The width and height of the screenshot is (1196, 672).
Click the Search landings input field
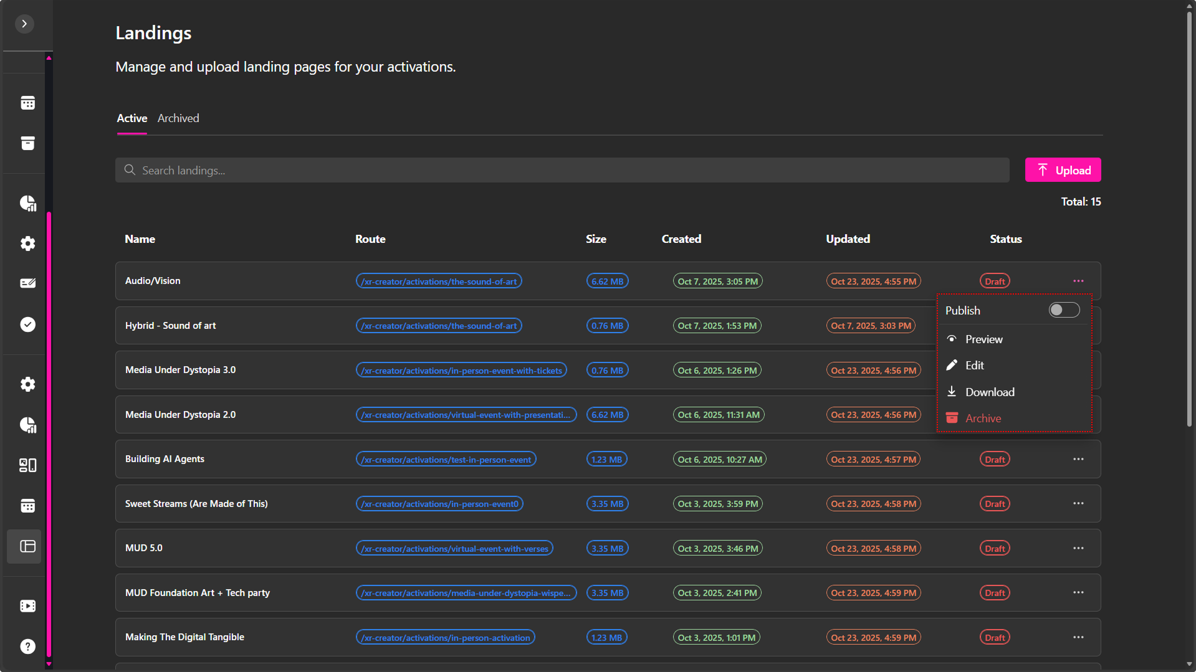(x=561, y=170)
